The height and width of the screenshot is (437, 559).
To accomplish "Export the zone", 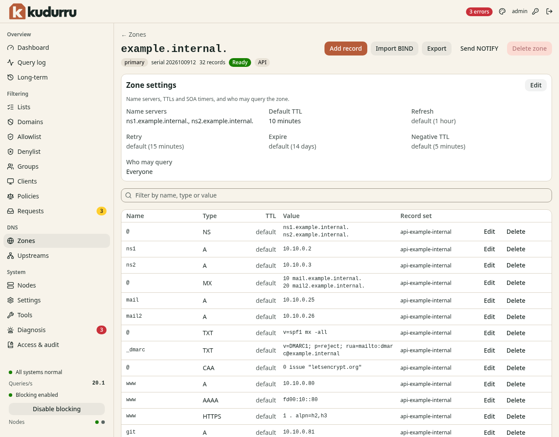I will (437, 49).
